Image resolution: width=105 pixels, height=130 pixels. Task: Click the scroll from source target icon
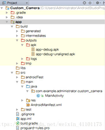84,3
